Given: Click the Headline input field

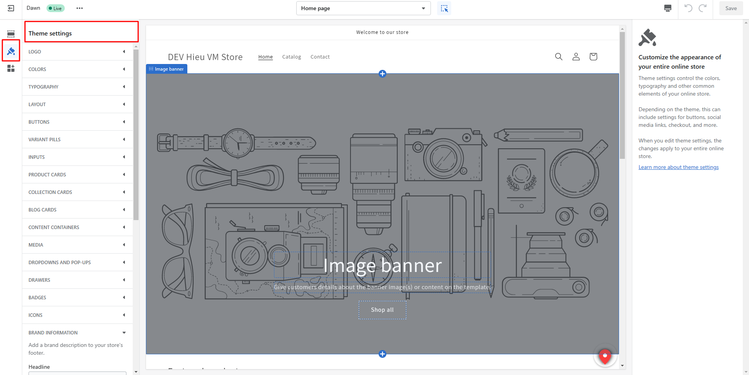Looking at the screenshot, I should coord(77,373).
